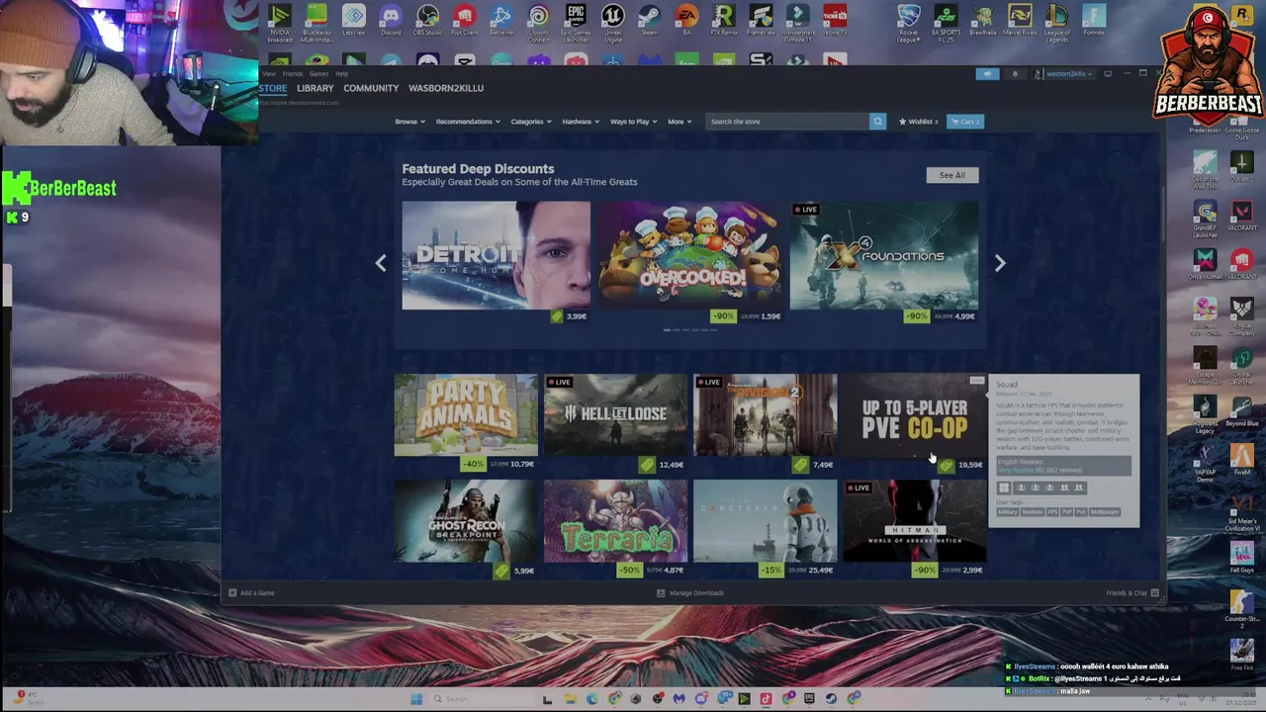Launch Epic Games Launcher desktop icon
Screen dimensions: 1266x712
click(x=576, y=23)
